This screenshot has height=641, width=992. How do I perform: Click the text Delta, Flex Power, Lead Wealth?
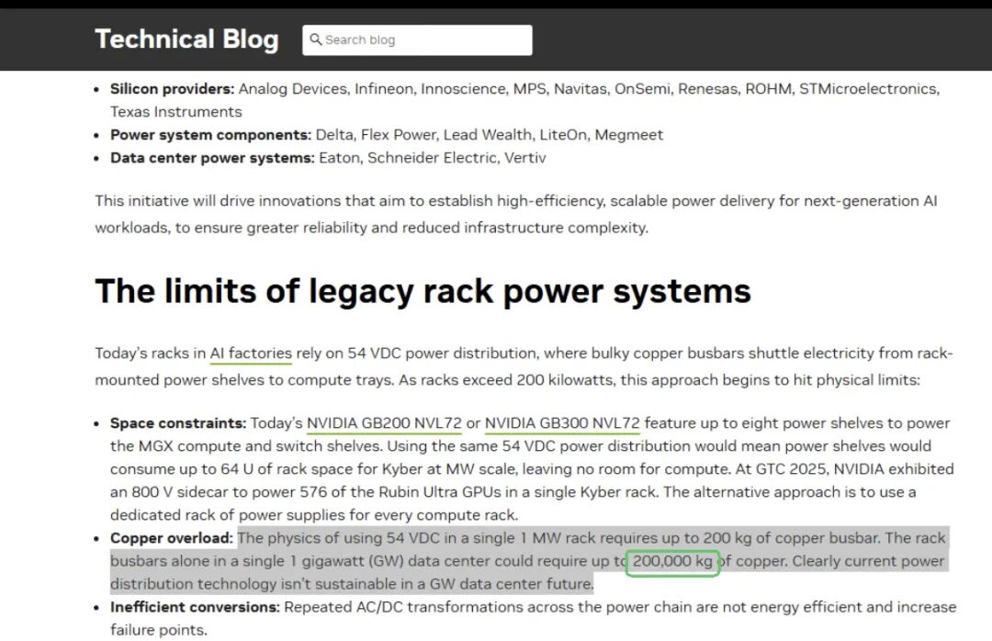click(423, 135)
